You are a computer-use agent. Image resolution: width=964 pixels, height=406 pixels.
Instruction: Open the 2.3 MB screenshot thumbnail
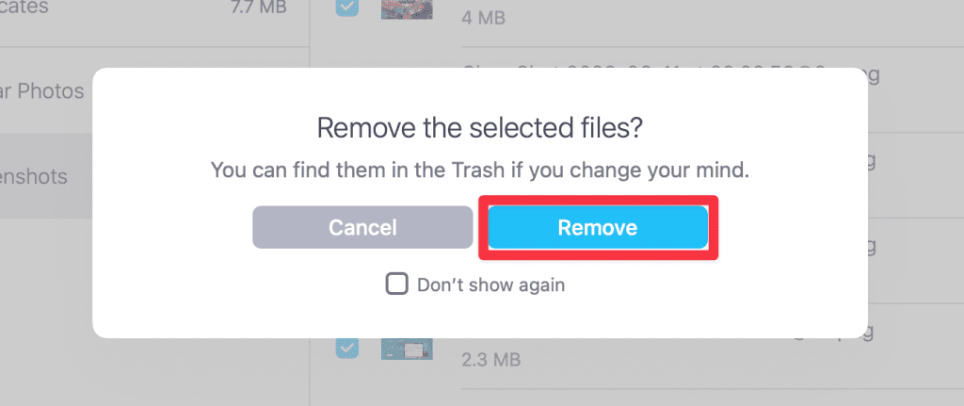coord(406,348)
